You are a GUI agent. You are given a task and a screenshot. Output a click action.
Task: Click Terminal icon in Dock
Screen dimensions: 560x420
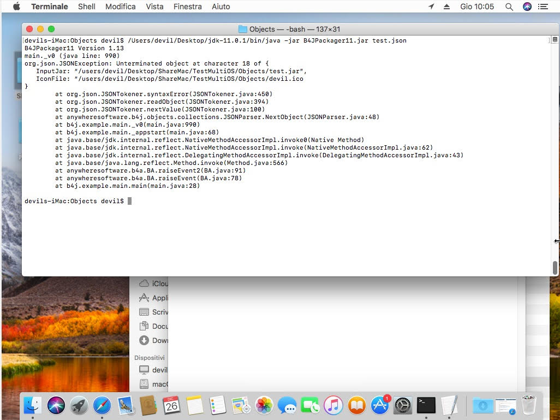(426, 405)
